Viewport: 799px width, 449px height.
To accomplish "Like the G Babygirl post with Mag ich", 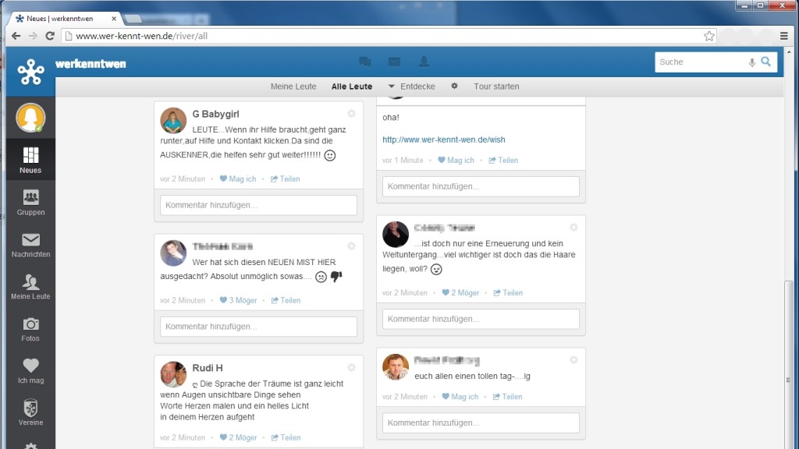I will (x=238, y=179).
